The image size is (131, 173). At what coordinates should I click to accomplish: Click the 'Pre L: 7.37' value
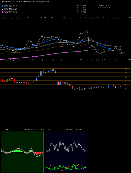pyautogui.click(x=81, y=10)
